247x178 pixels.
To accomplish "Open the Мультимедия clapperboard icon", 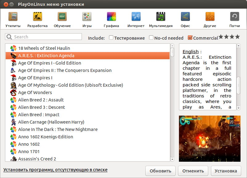I will coord(161,16).
